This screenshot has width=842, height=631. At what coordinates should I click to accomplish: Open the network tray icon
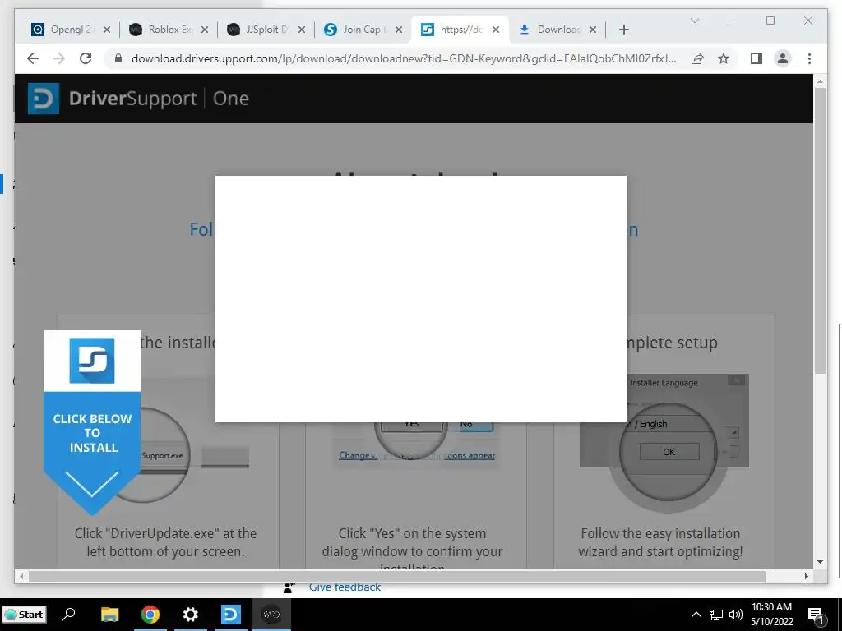(x=716, y=615)
